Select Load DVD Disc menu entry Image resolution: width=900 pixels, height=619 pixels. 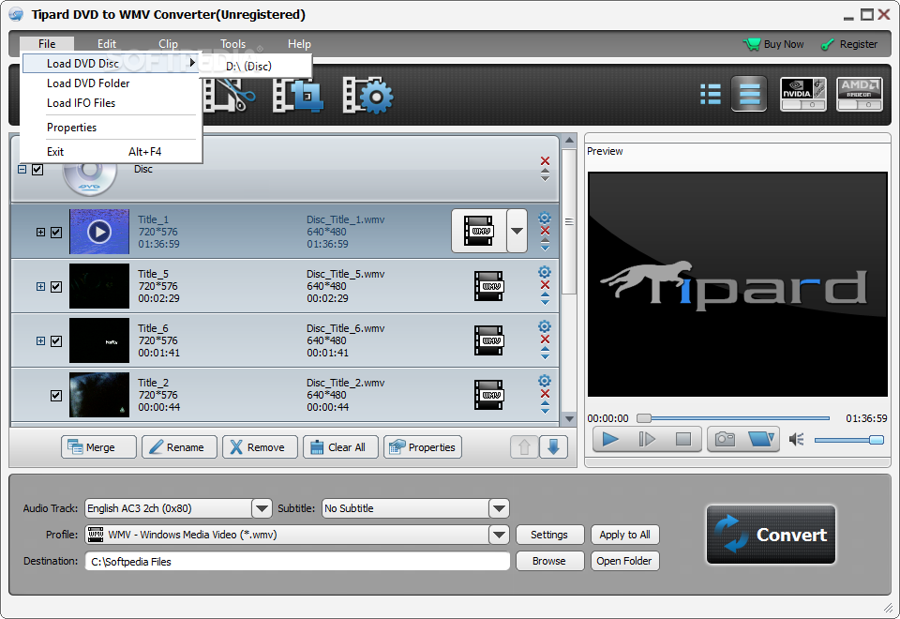pos(111,63)
